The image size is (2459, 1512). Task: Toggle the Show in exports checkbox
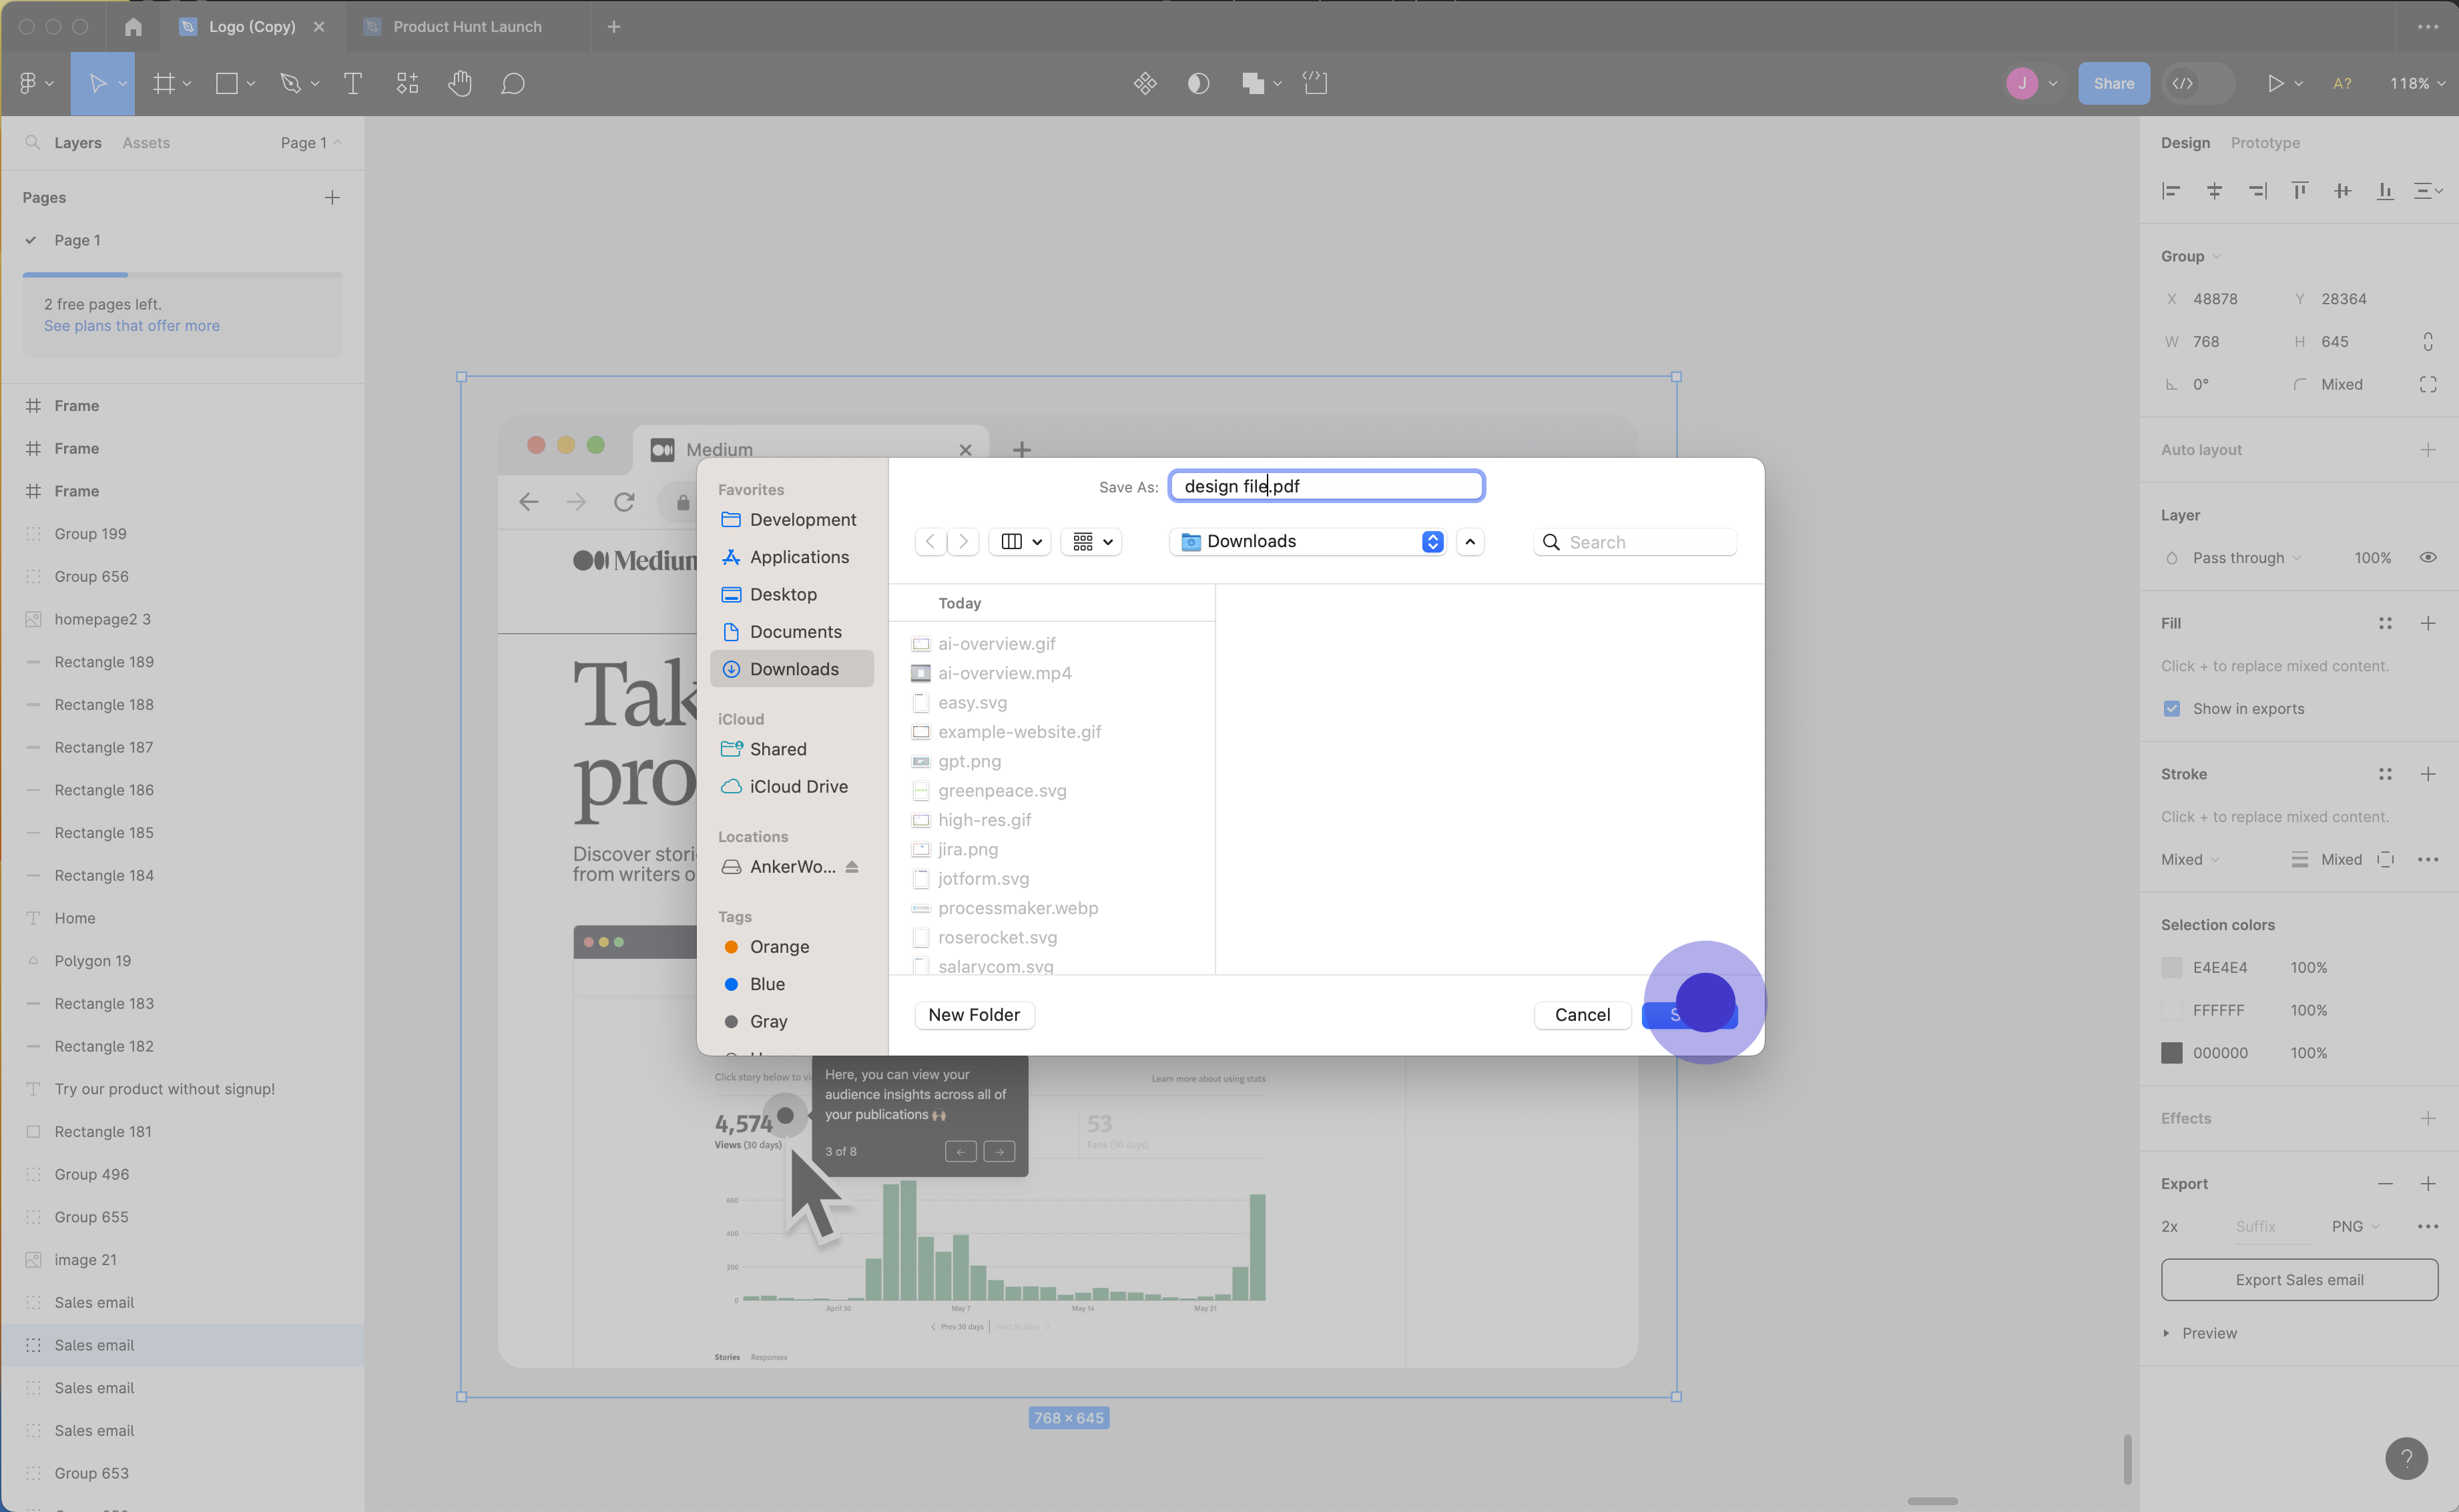pos(2172,709)
